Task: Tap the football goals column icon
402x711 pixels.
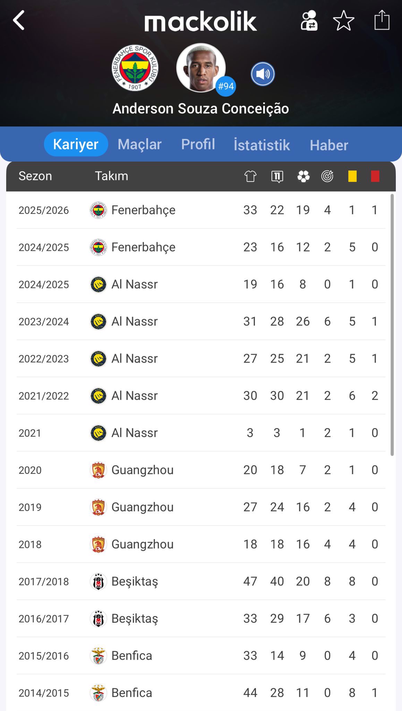Action: click(303, 176)
